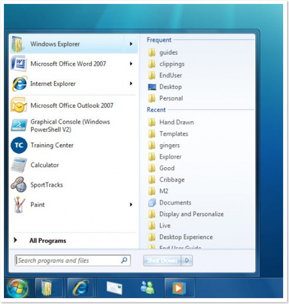Open the Documents library icon
The height and width of the screenshot is (304, 289).
point(152,203)
